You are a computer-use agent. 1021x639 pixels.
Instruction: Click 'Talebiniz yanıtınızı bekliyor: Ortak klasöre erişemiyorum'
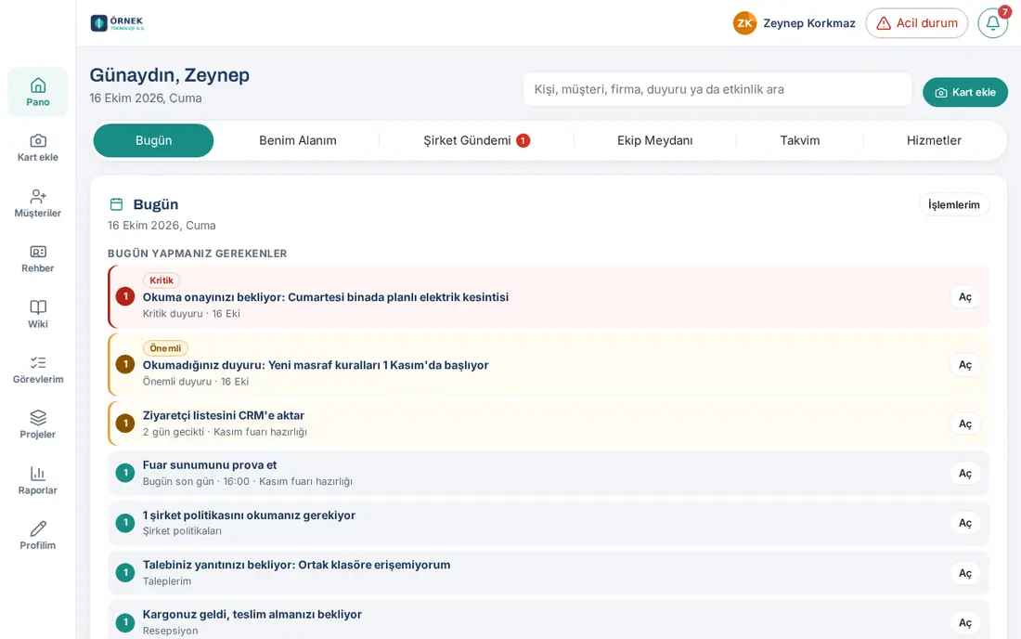click(296, 565)
